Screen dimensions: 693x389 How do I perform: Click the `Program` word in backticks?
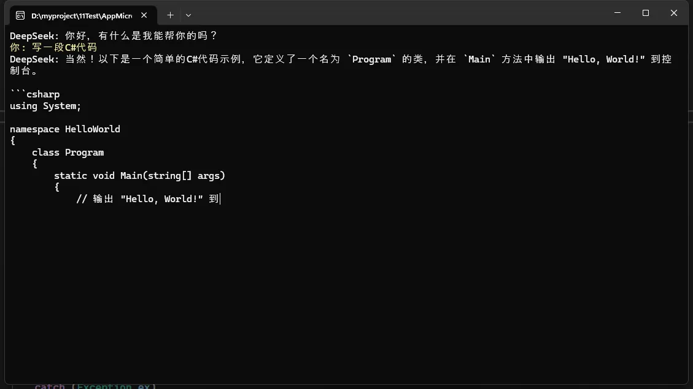(372, 59)
